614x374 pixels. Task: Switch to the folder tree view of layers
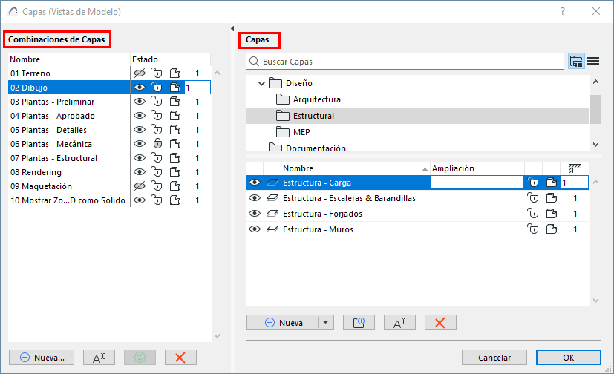[576, 62]
